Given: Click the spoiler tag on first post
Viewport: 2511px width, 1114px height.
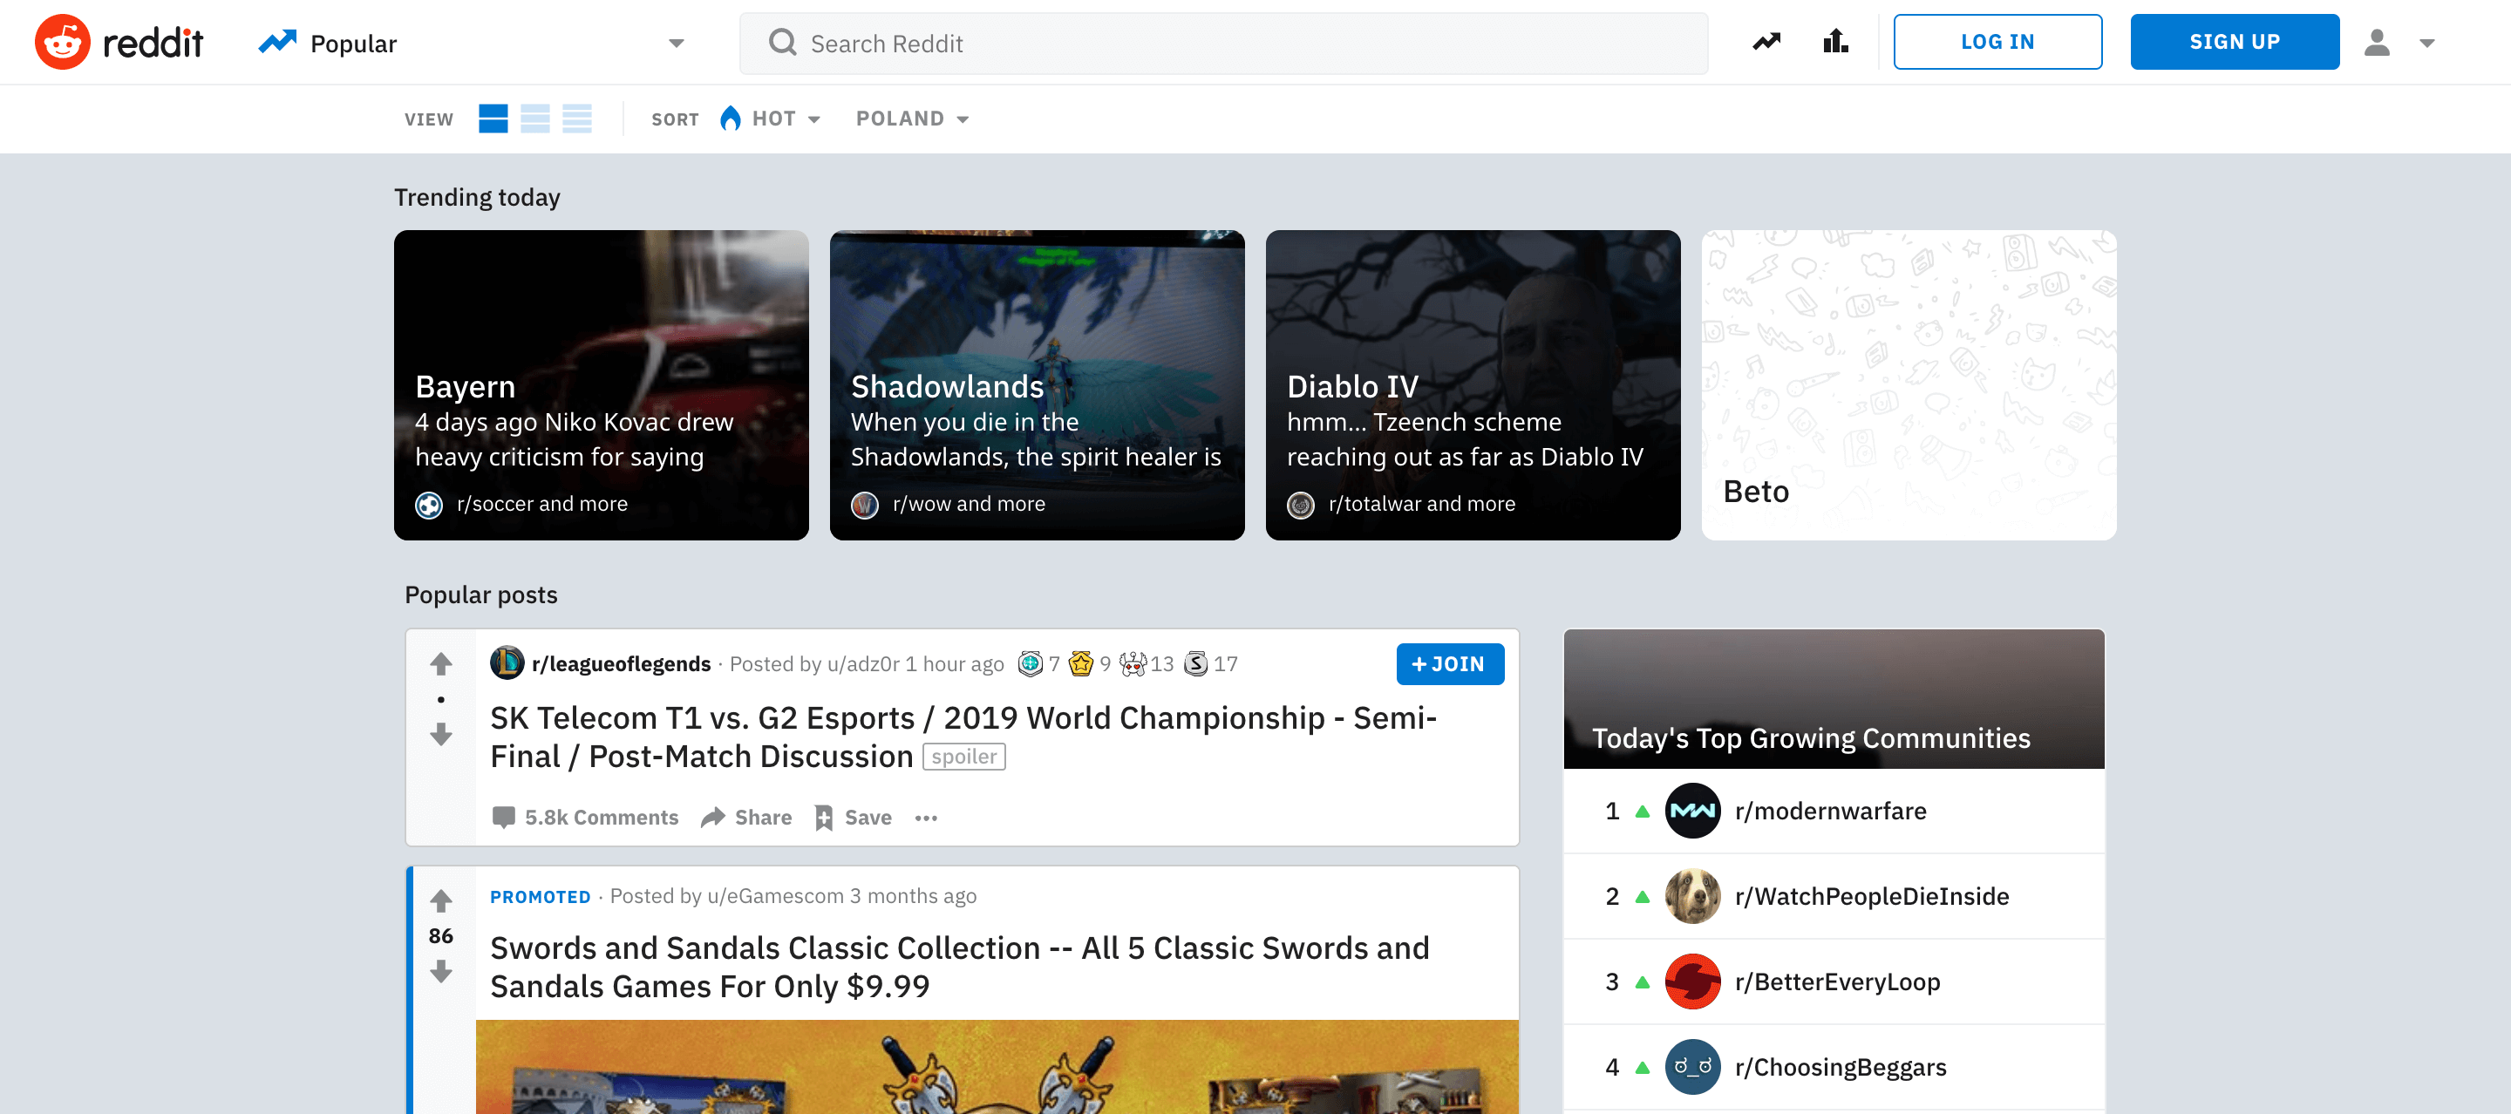Looking at the screenshot, I should point(963,757).
